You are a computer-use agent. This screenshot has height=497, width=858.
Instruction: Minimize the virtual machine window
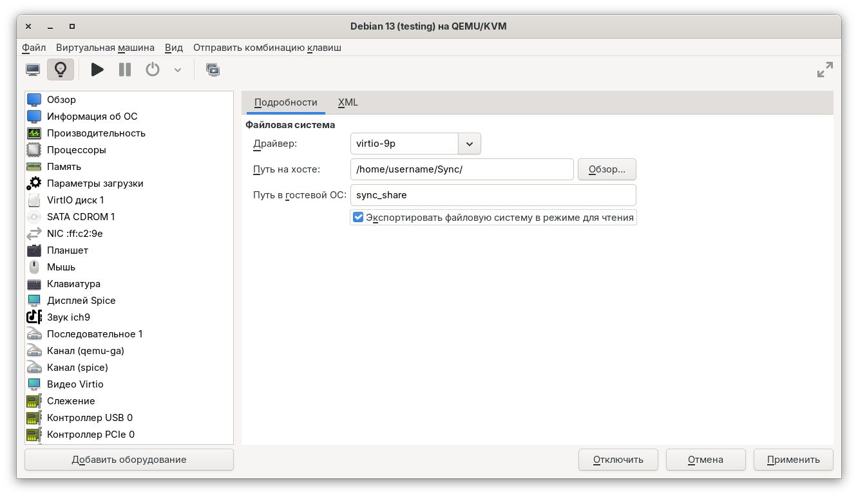(x=50, y=26)
